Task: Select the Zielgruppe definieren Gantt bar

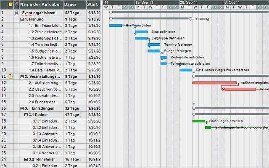Action: [x=141, y=38]
